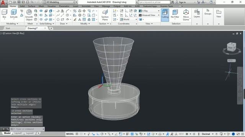This screenshot has height=137, width=245.
Task: Open the Decimal units dropdown
Action: pos(207,134)
